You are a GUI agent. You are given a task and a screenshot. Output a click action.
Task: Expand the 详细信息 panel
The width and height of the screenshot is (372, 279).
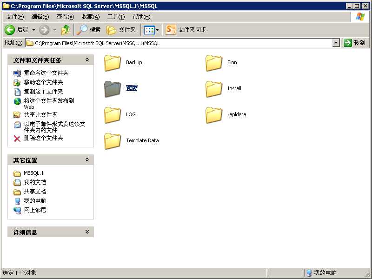[x=87, y=232]
